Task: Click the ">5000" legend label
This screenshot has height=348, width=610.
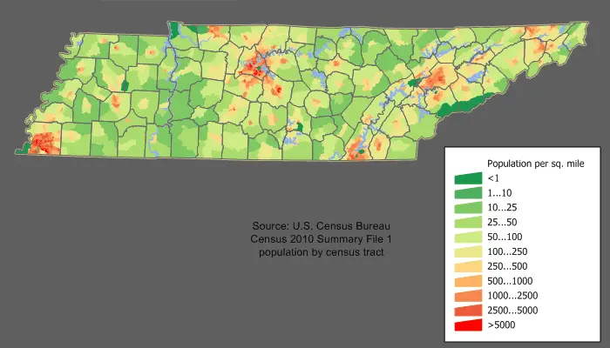Action: (x=501, y=325)
